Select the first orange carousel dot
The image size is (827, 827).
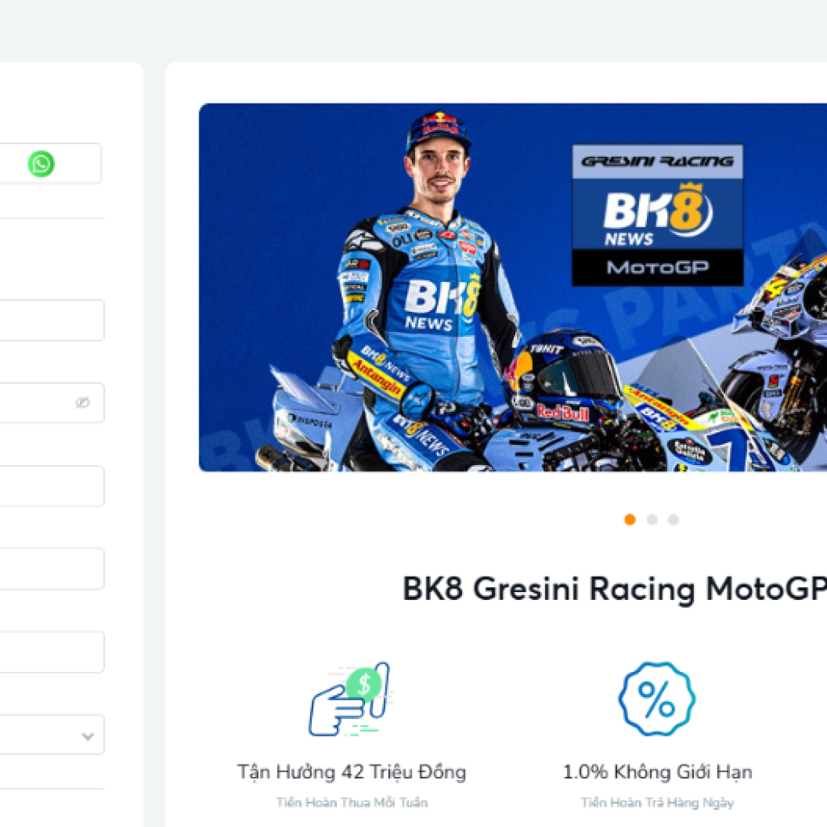[x=630, y=519]
